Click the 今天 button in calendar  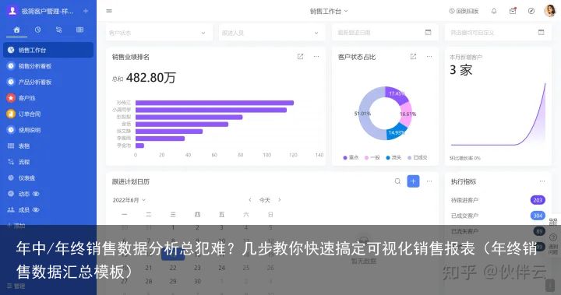(x=265, y=200)
